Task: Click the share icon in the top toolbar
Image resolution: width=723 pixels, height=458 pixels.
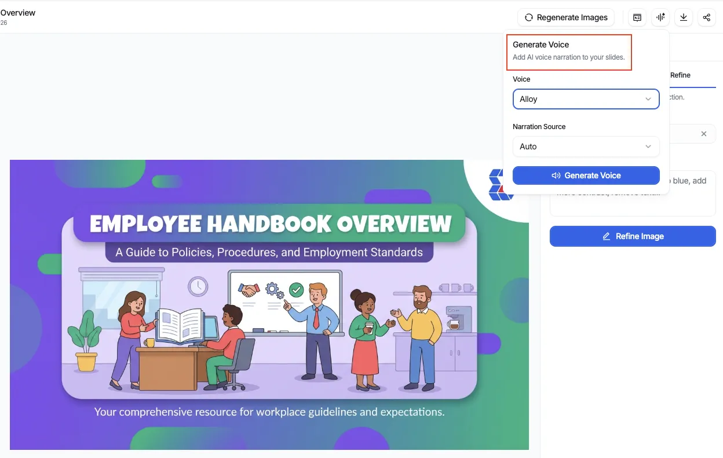Action: (706, 17)
